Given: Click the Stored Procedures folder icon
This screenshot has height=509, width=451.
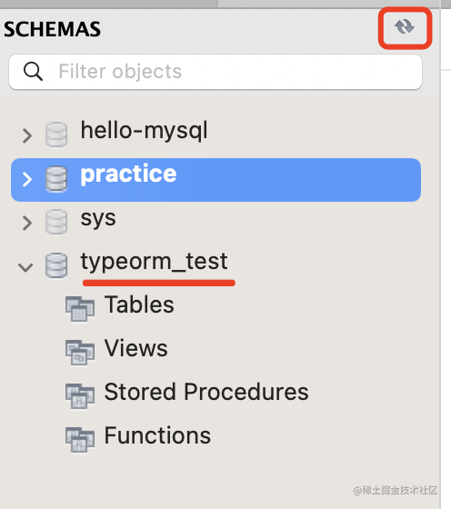Looking at the screenshot, I should (80, 396).
